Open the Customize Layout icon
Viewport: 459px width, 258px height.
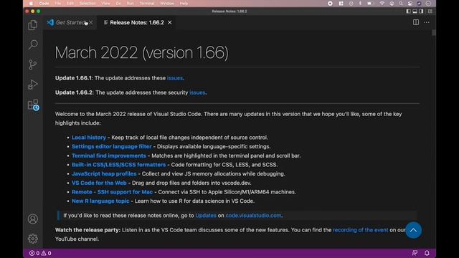[x=430, y=11]
